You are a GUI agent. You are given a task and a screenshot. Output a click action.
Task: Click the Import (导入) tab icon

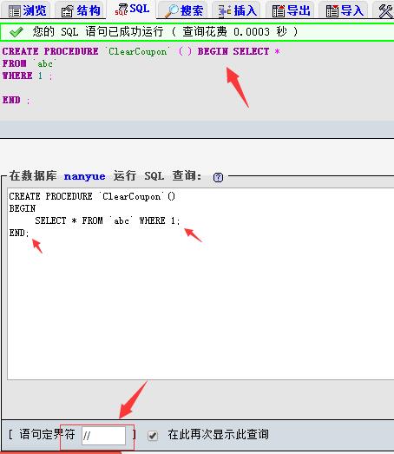[332, 11]
